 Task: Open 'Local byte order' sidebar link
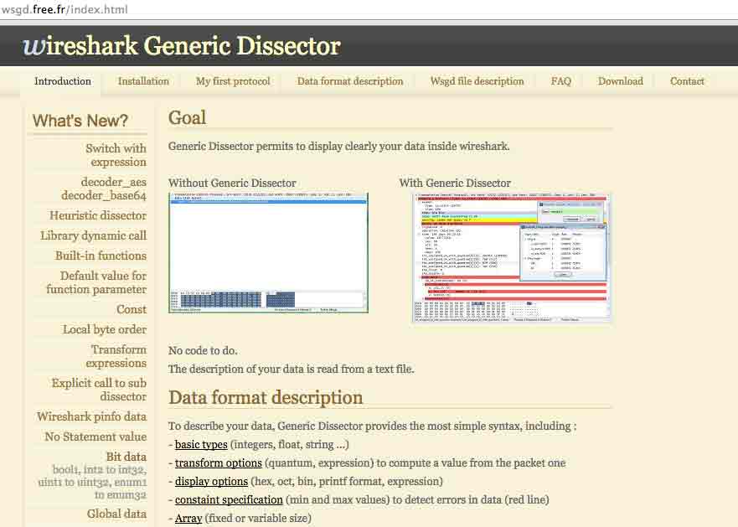pyautogui.click(x=105, y=329)
